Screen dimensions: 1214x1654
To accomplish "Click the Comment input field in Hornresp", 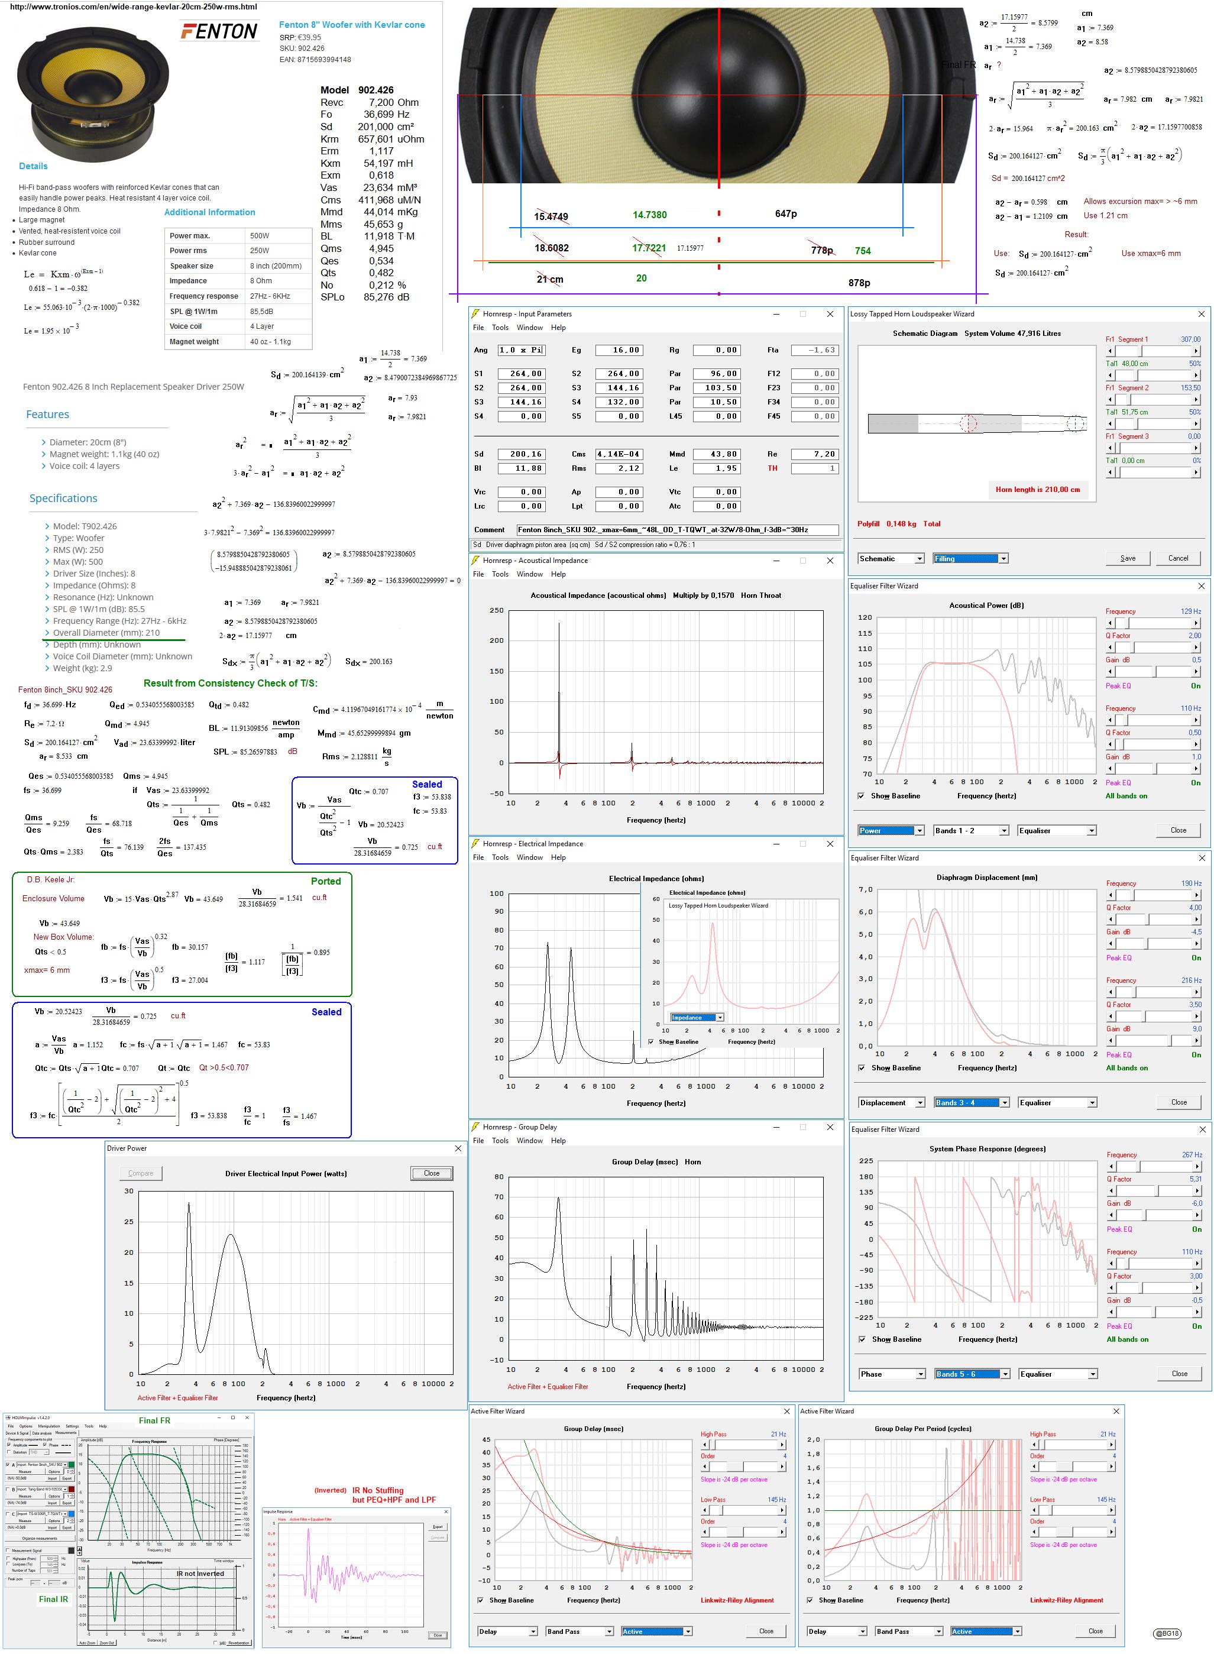I will (677, 529).
